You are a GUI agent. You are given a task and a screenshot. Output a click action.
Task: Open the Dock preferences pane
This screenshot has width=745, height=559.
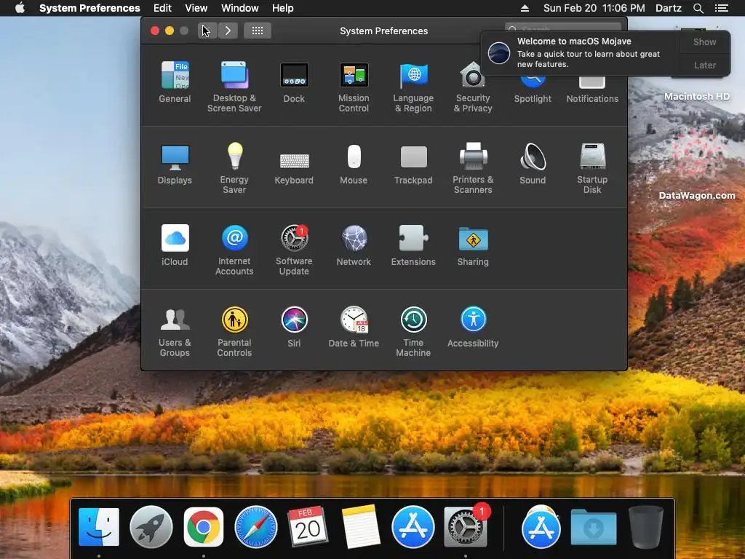(x=294, y=82)
